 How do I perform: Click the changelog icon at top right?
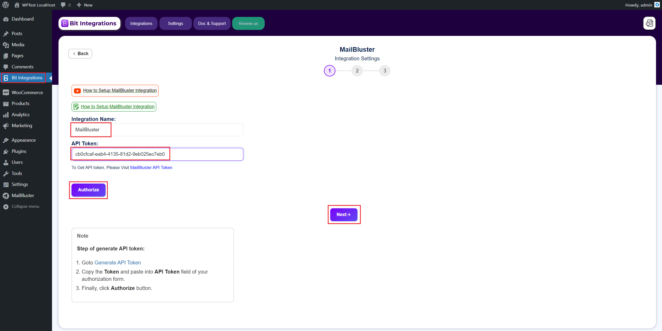[649, 23]
